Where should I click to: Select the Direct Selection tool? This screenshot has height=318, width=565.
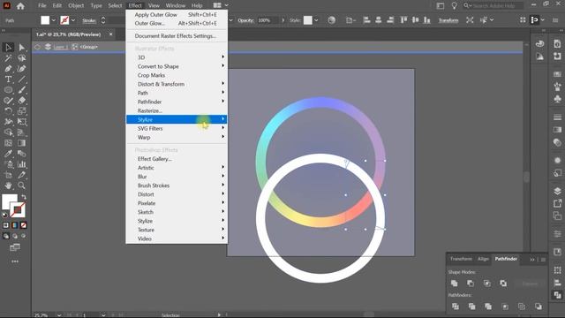click(x=21, y=47)
